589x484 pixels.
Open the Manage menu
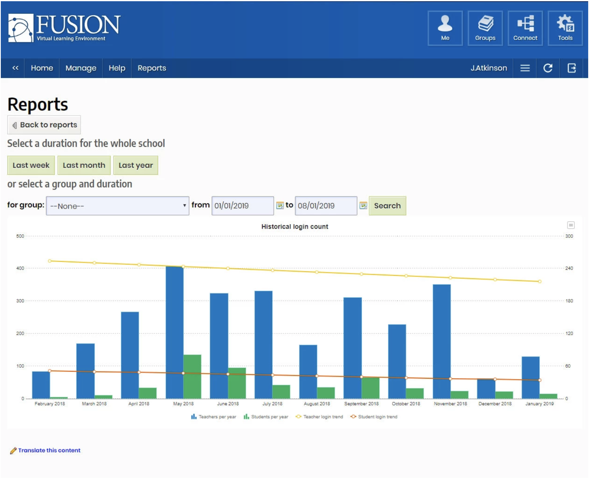[x=81, y=68]
